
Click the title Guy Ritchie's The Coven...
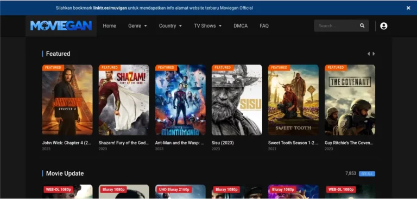[349, 143]
